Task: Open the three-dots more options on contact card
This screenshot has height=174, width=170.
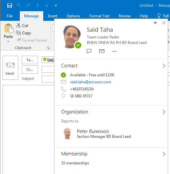Action: [x=114, y=51]
